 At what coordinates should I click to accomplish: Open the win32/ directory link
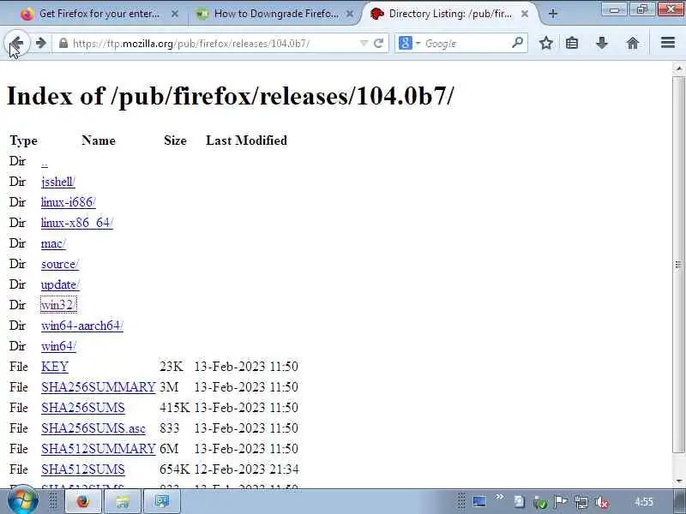pos(58,305)
